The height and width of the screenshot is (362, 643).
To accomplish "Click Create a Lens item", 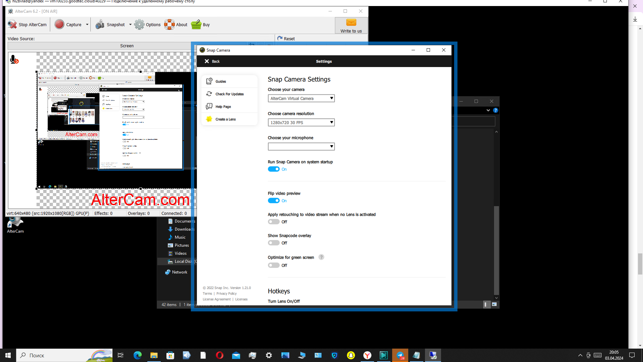I will point(229,119).
